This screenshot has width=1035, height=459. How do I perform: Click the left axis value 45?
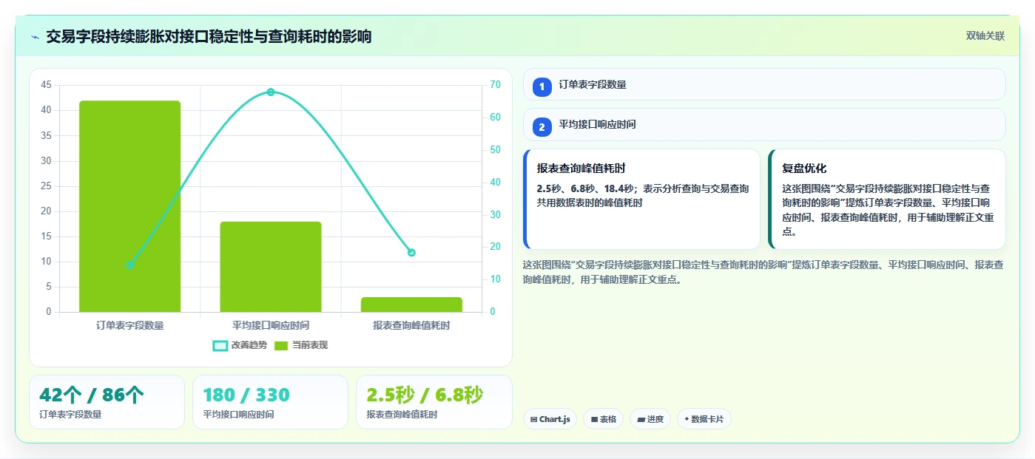point(47,85)
